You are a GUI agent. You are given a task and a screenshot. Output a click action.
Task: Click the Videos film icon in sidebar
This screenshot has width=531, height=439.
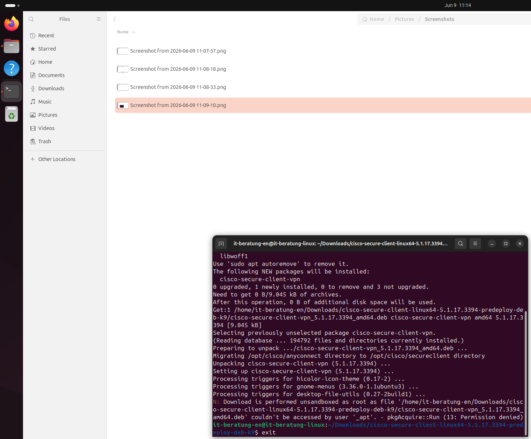click(33, 128)
